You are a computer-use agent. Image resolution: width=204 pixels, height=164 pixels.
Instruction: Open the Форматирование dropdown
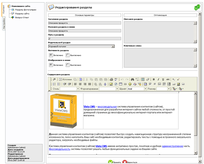pyautogui.click(x=109, y=89)
